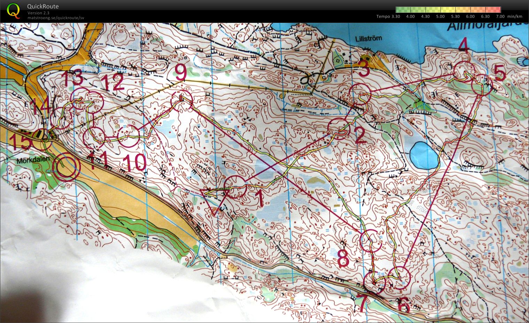Click the control circle for control 3
Image resolution: width=529 pixels, height=323 pixels.
(360, 95)
